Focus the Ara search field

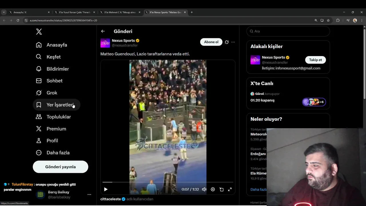(x=288, y=31)
